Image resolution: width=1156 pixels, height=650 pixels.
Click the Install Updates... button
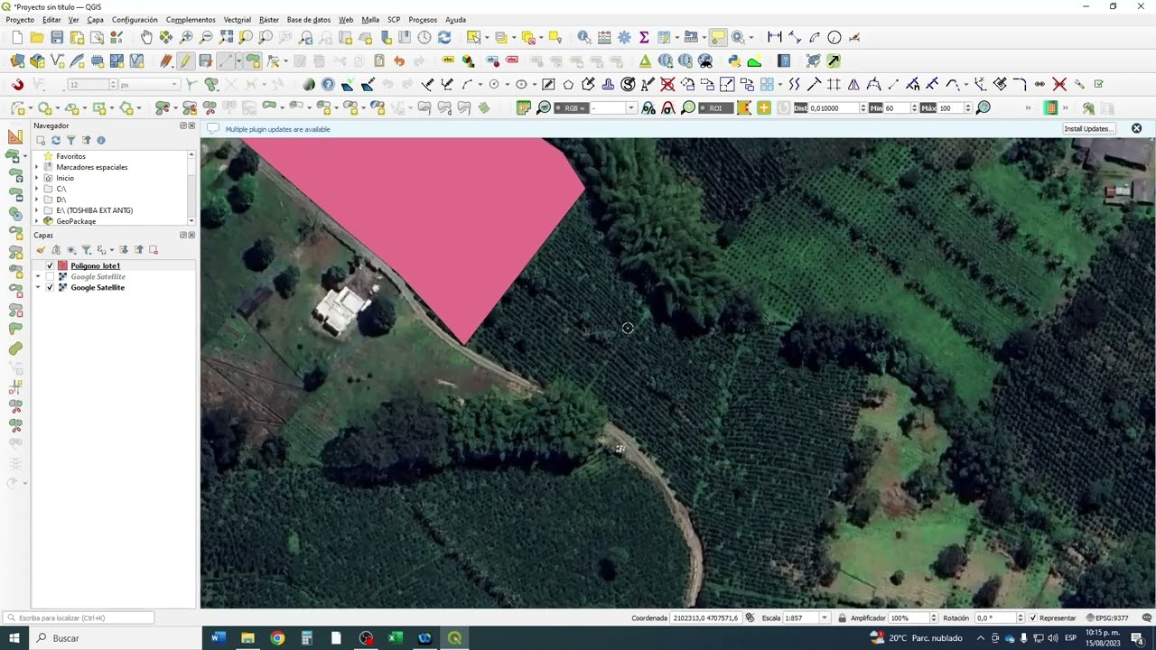[1088, 128]
